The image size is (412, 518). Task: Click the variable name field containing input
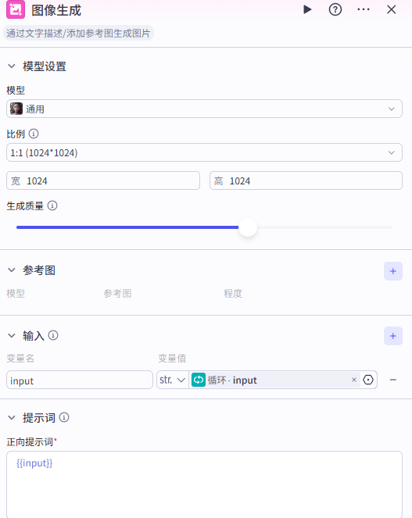click(x=80, y=380)
